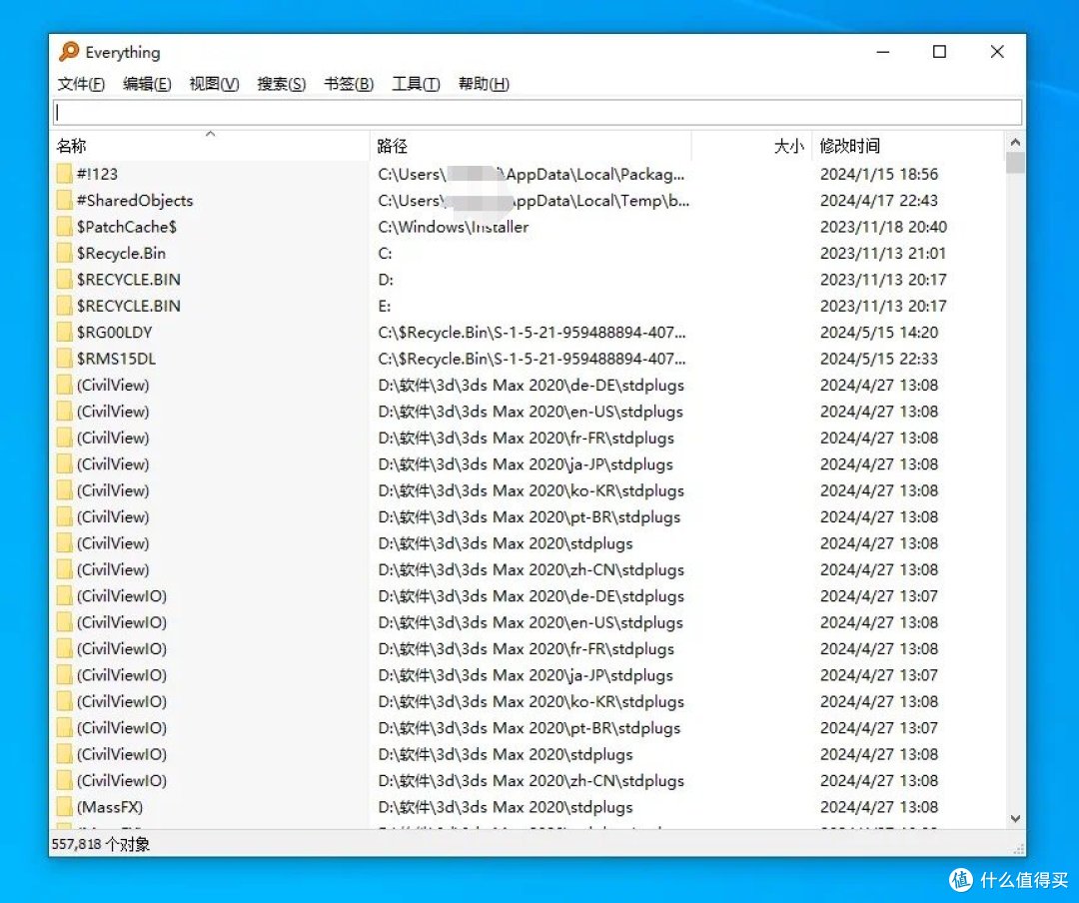Image resolution: width=1079 pixels, height=903 pixels.
Task: Sort by the 修改时间 column header
Action: (x=907, y=146)
